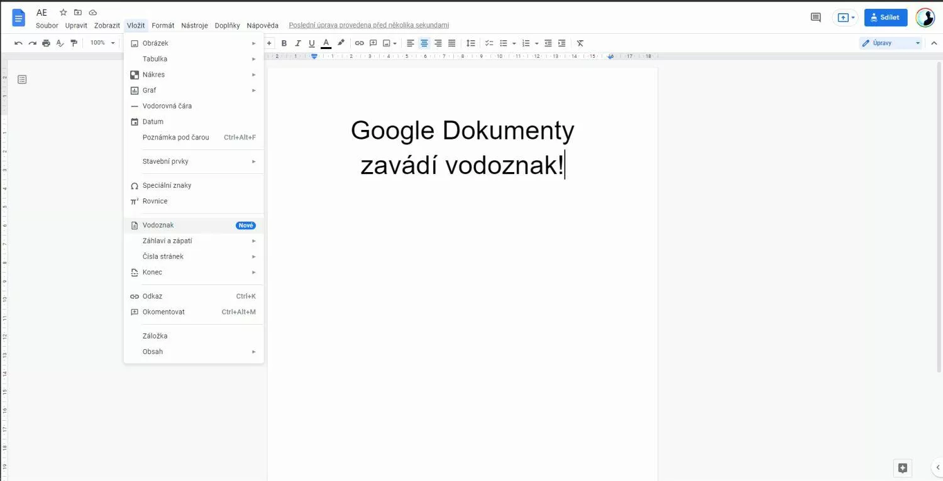
Task: Expand the Tabulka submenu
Action: (194, 59)
